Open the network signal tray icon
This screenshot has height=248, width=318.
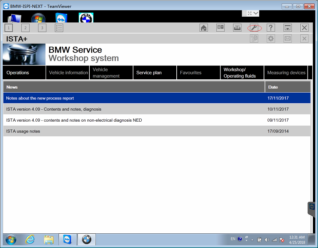(x=275, y=240)
